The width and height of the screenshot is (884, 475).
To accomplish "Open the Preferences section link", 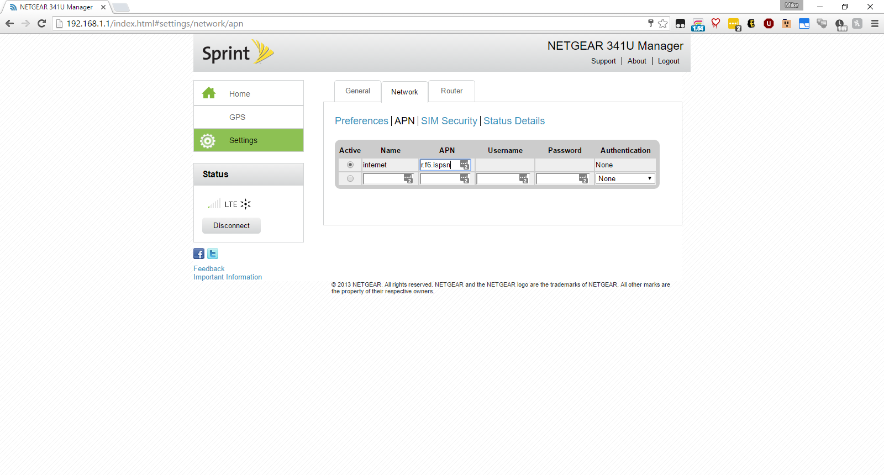I will pyautogui.click(x=361, y=121).
